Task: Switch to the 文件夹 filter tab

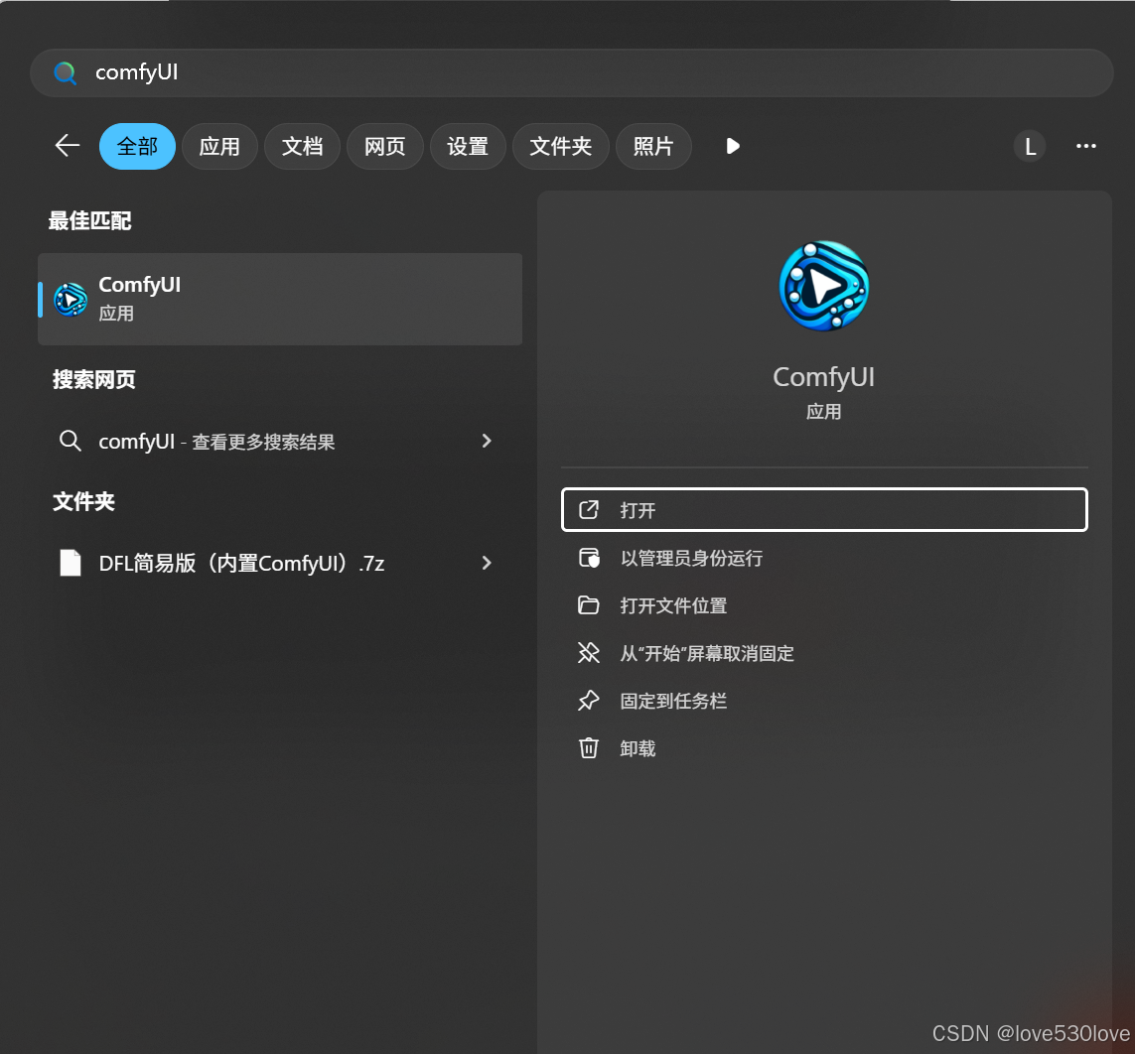Action: coord(560,146)
